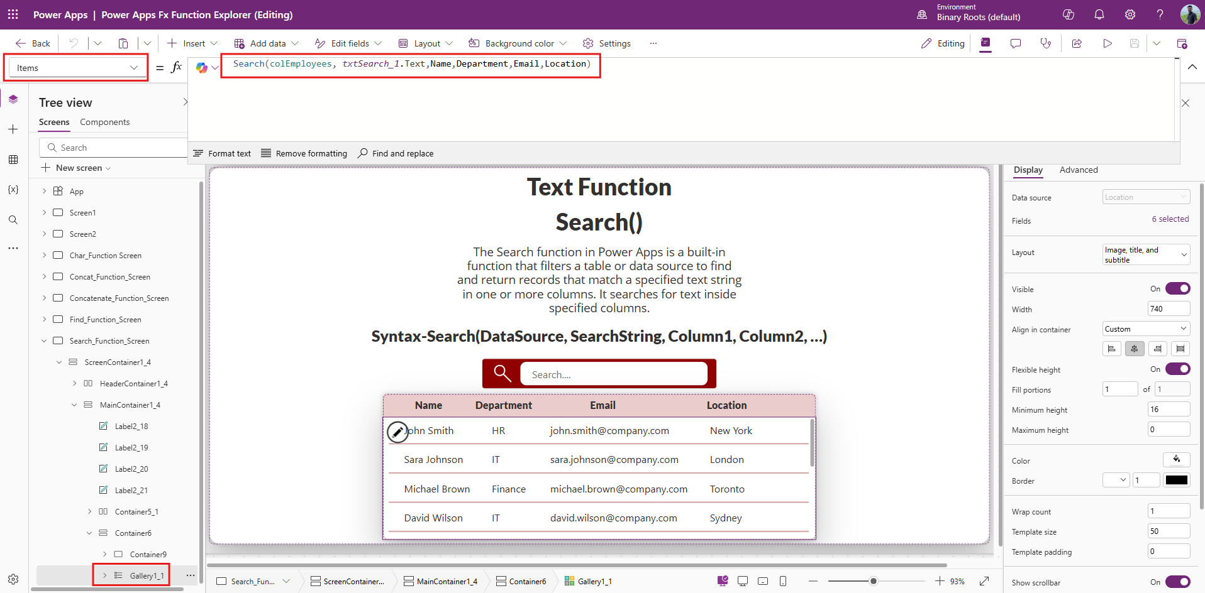1205x593 pixels.
Task: Open the user account avatar
Action: (x=1190, y=14)
